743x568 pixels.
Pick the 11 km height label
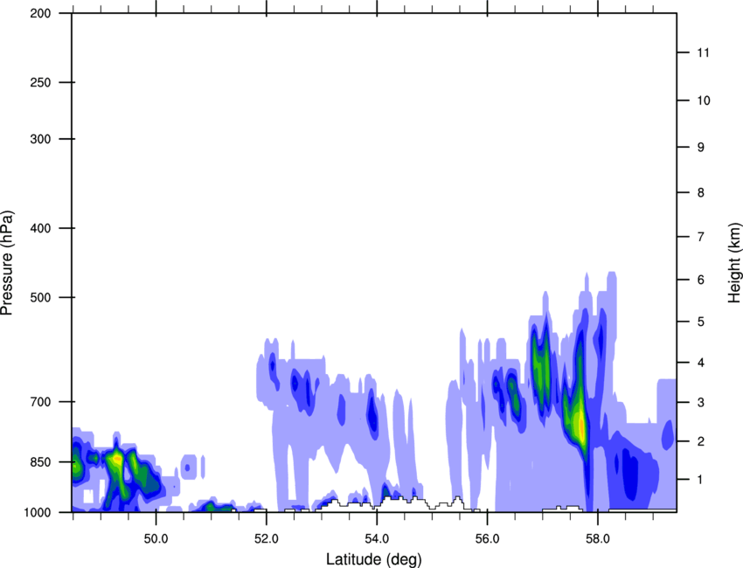(x=703, y=52)
